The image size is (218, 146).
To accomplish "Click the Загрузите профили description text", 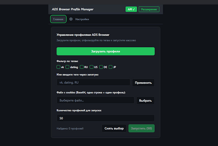I will click(96, 40).
